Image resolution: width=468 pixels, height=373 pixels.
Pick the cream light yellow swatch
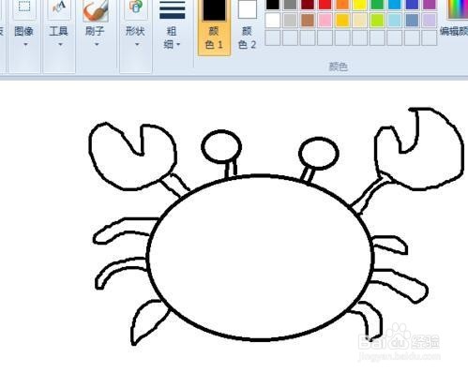[x=360, y=21]
